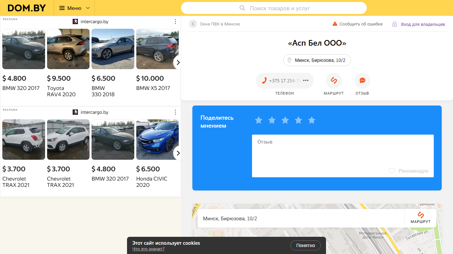Open the Toyota RAV4 2020 thumbnail
The height and width of the screenshot is (254, 453).
point(68,49)
